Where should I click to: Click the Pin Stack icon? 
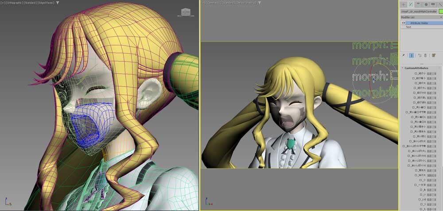click(404, 56)
